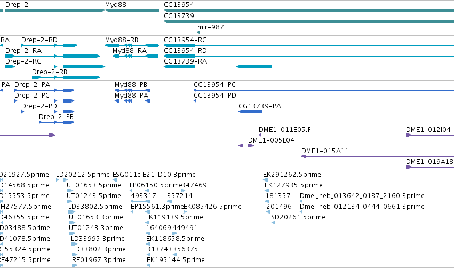Screen dimensions: 454x268
Task: Select protein Myd88-PB label
Action: [131, 84]
